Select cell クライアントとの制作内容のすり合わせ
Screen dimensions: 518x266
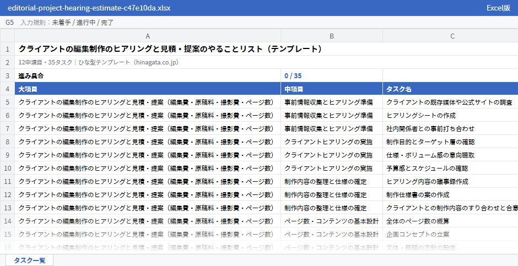(450, 208)
